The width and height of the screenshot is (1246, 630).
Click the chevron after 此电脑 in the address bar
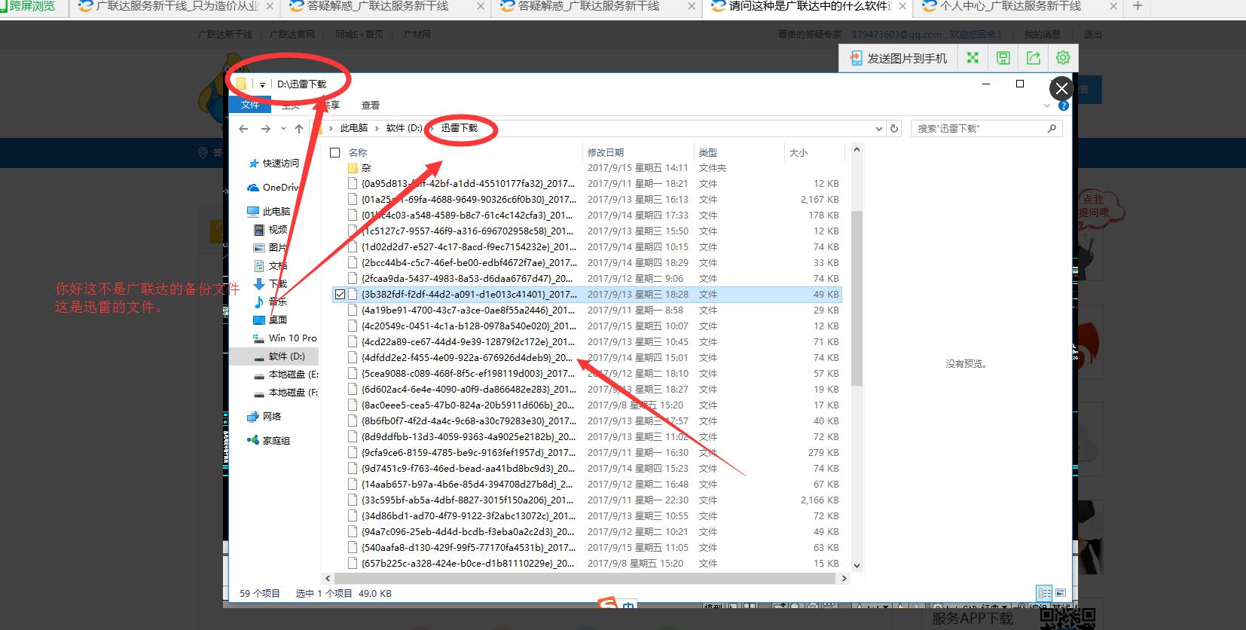[377, 129]
